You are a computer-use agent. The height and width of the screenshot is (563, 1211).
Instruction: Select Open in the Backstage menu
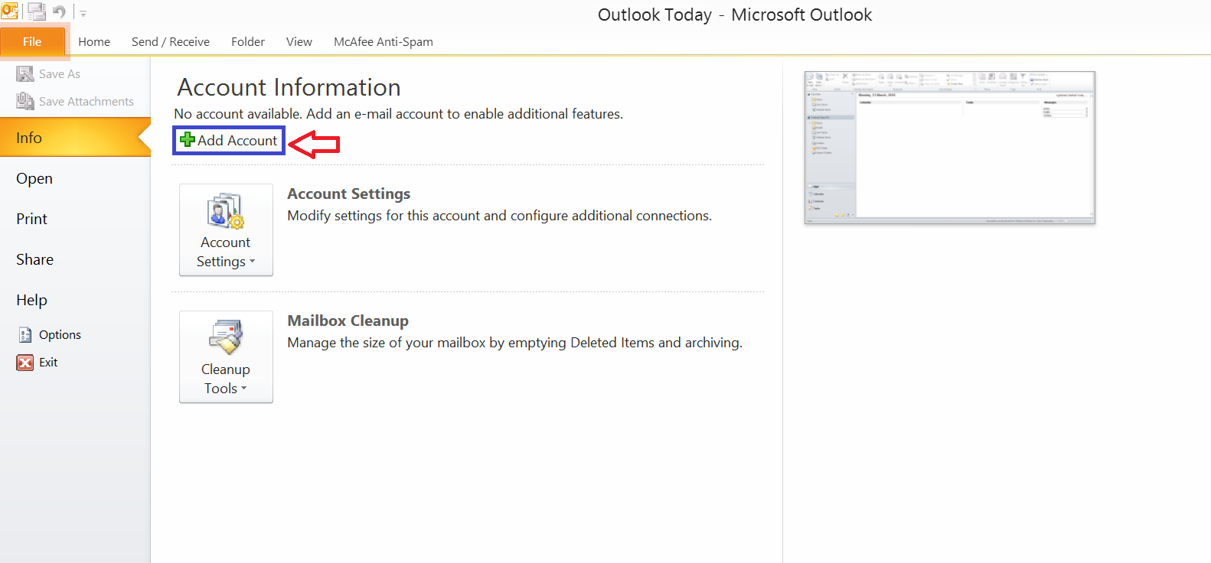[34, 178]
